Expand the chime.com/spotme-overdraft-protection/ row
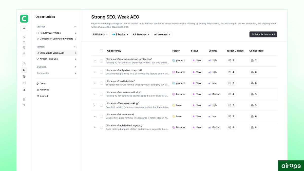 point(95,61)
